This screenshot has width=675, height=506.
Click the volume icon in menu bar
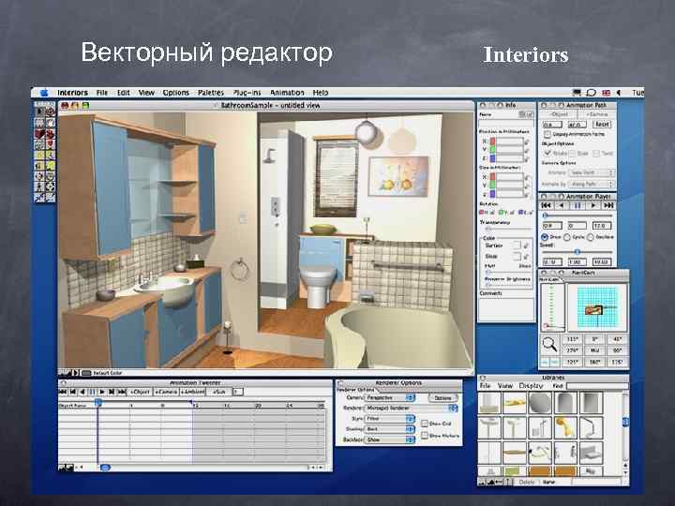tap(619, 93)
